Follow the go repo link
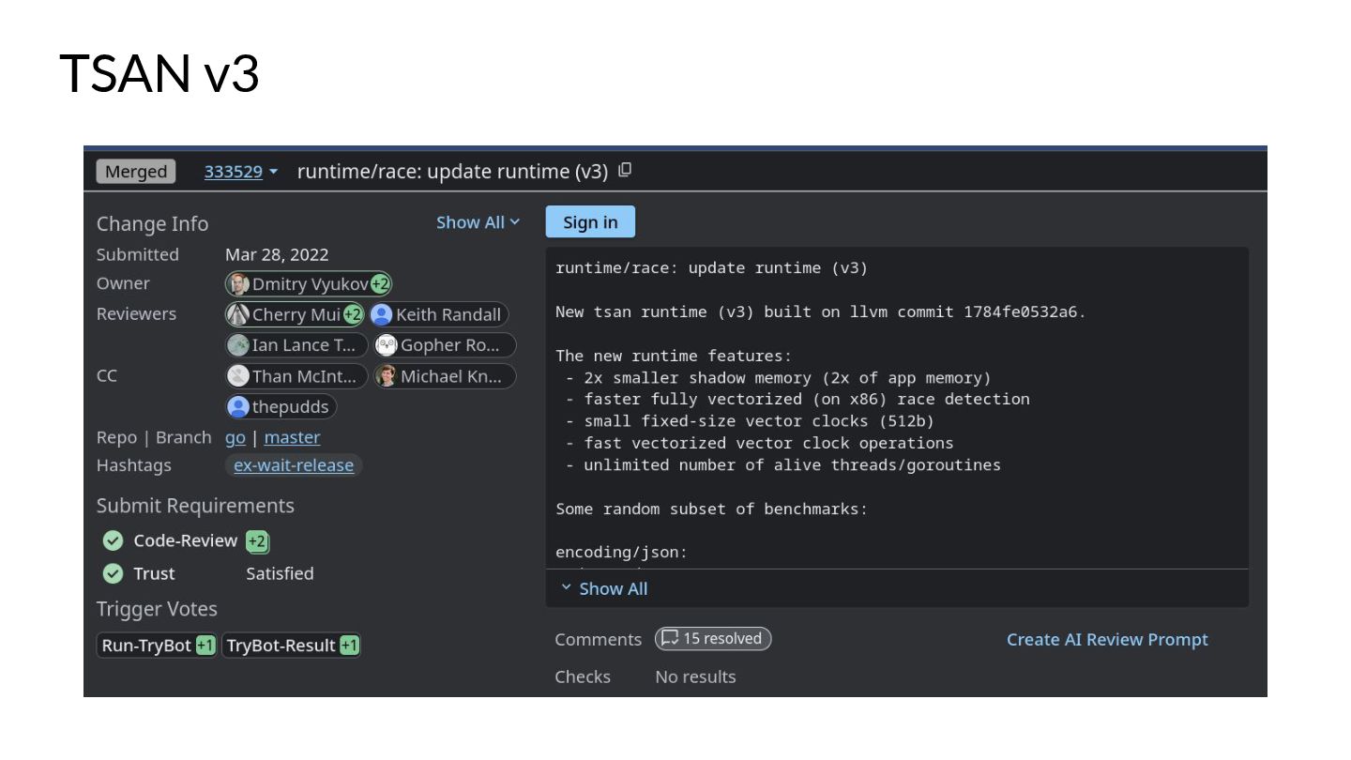Image resolution: width=1351 pixels, height=760 pixels. [x=235, y=437]
